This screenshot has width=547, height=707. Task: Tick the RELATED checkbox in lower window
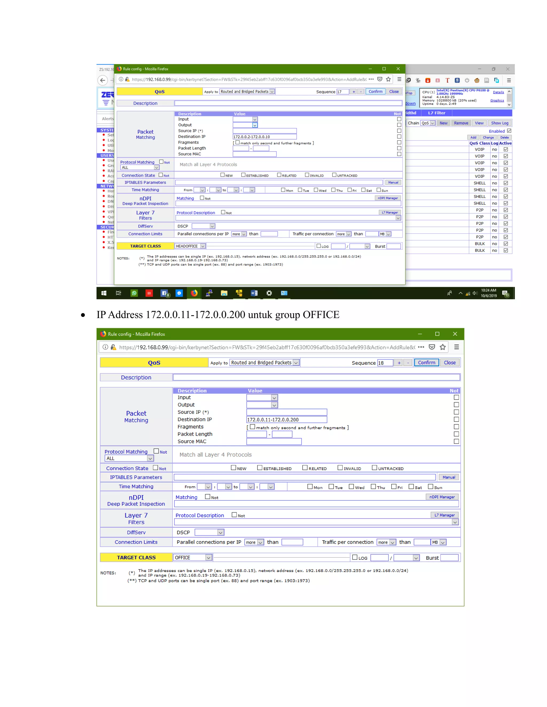point(305,467)
